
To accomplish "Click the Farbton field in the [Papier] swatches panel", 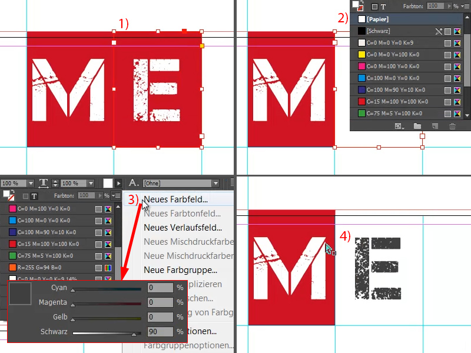I will [436, 6].
